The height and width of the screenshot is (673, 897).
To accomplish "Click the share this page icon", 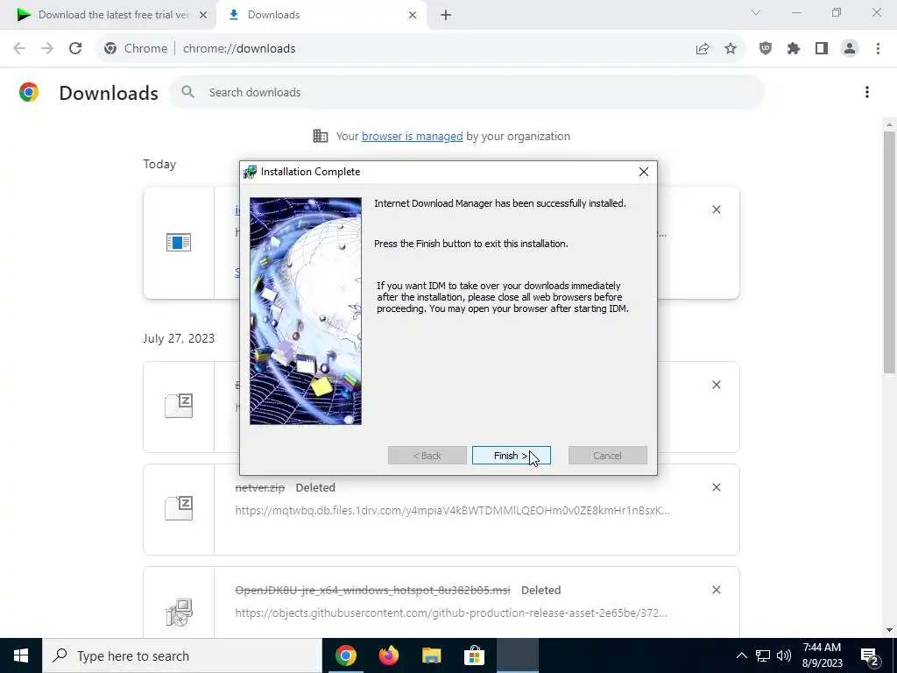I will coord(703,49).
